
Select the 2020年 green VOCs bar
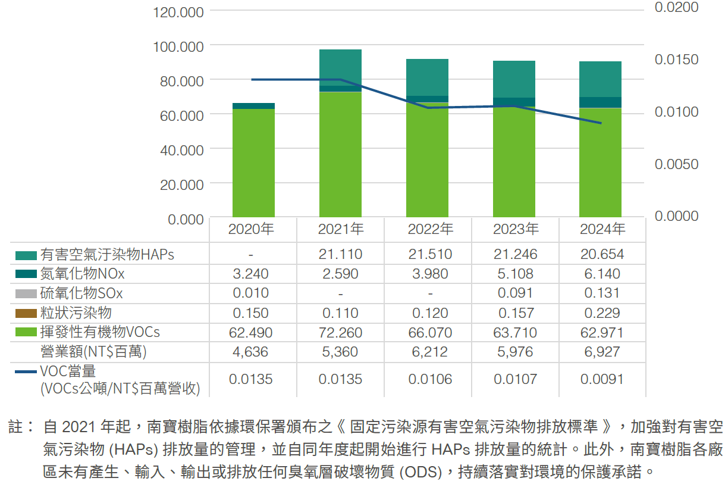click(x=253, y=164)
